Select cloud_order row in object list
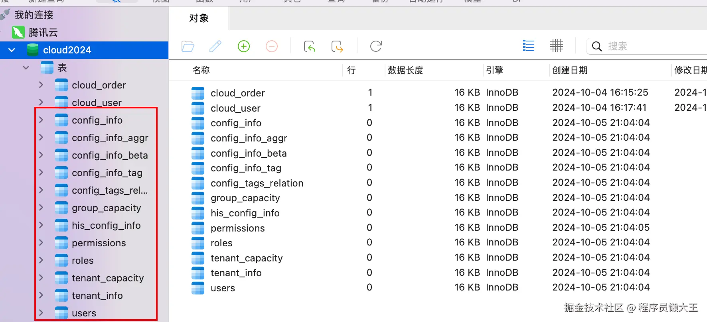 click(438, 93)
